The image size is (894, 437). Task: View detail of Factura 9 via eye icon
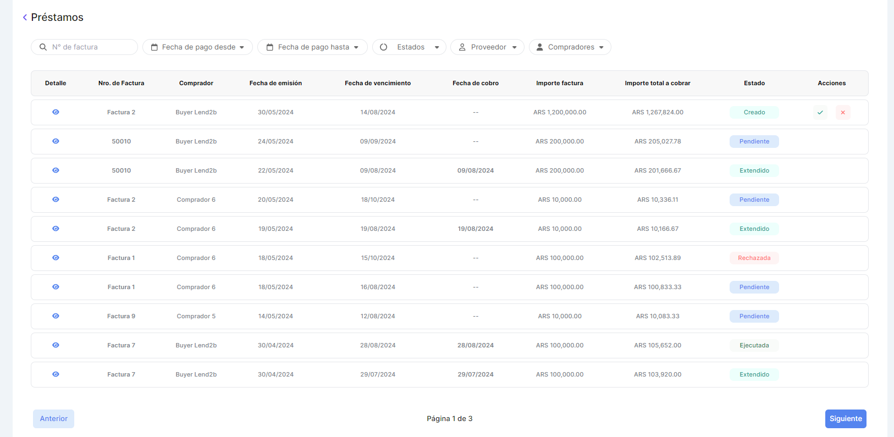point(56,316)
